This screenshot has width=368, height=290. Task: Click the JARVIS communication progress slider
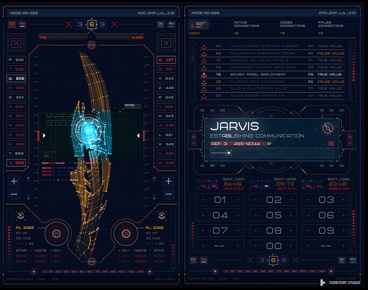272,153
